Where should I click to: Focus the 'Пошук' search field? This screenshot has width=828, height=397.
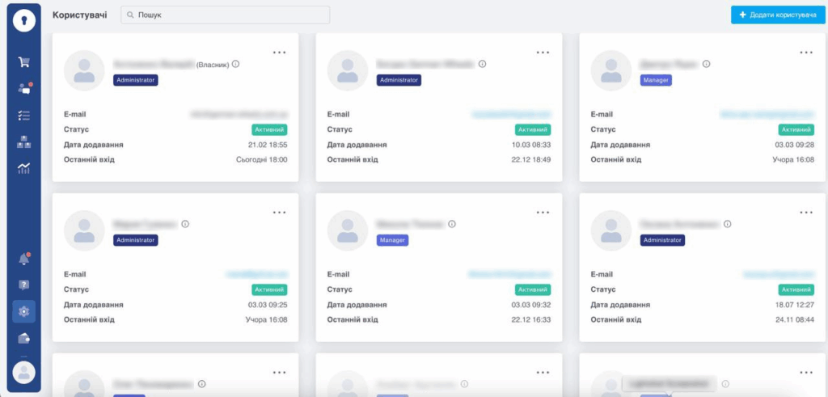(226, 15)
